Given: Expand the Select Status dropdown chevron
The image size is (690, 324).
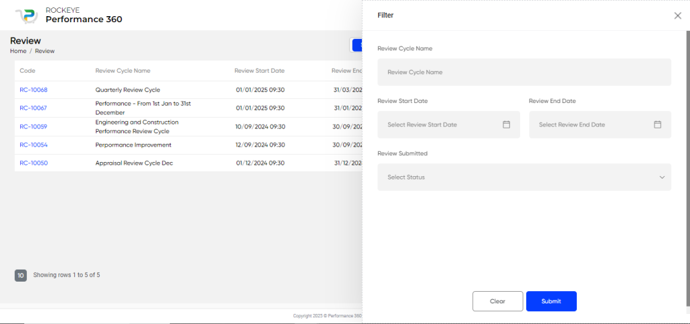Looking at the screenshot, I should click(662, 177).
